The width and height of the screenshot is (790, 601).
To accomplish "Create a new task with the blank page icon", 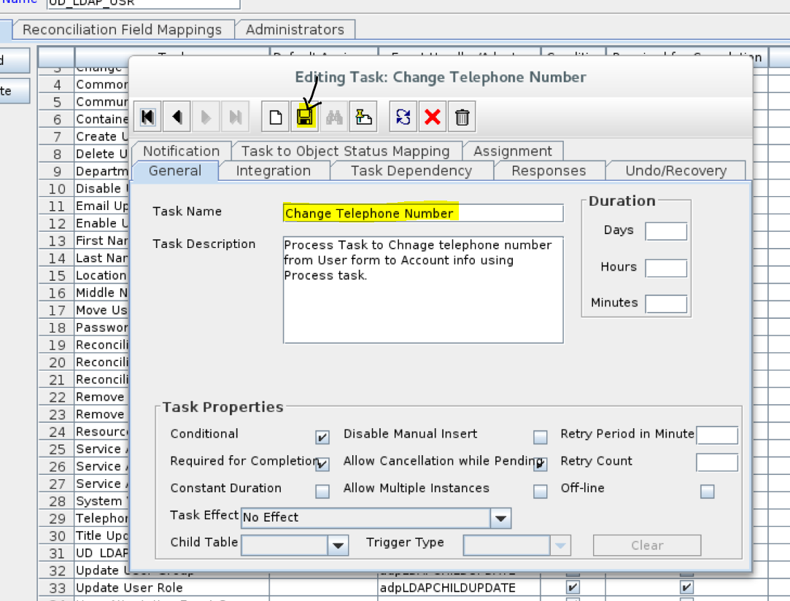I will click(275, 116).
